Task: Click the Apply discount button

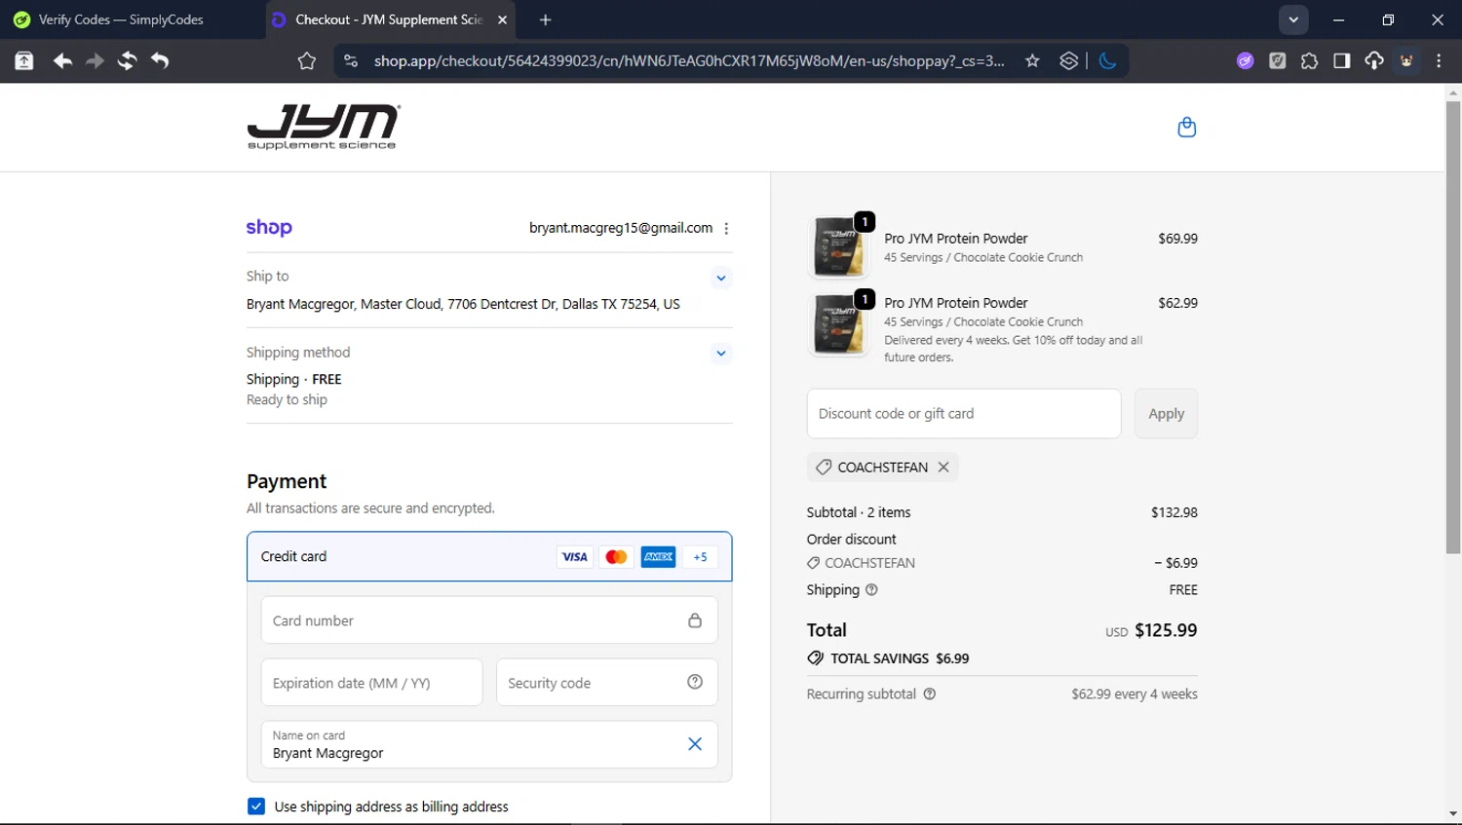Action: [x=1166, y=414]
